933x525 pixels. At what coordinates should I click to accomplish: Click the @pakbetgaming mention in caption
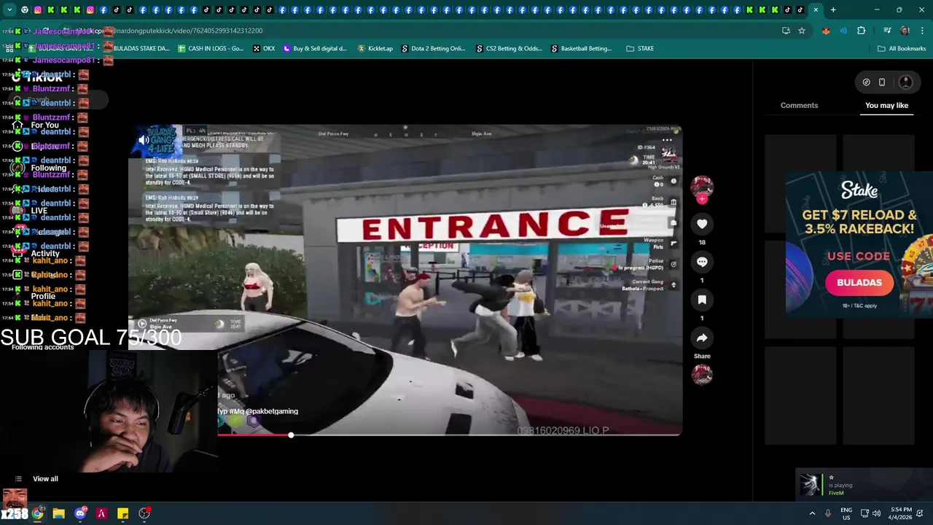(x=271, y=411)
